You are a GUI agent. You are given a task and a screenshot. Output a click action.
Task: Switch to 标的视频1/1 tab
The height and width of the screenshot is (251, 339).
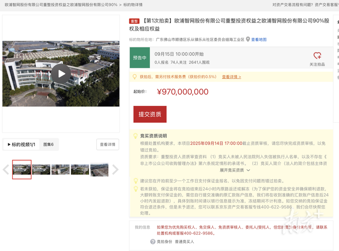(x=21, y=145)
